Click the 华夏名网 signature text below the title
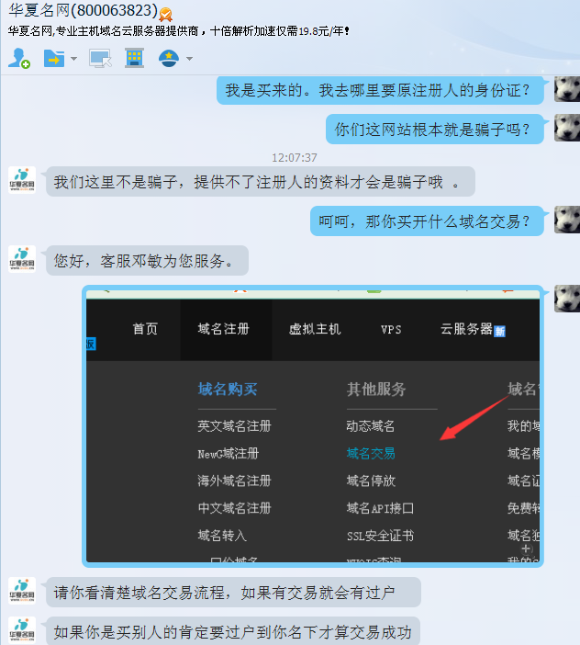The height and width of the screenshot is (645, 580). (x=179, y=30)
